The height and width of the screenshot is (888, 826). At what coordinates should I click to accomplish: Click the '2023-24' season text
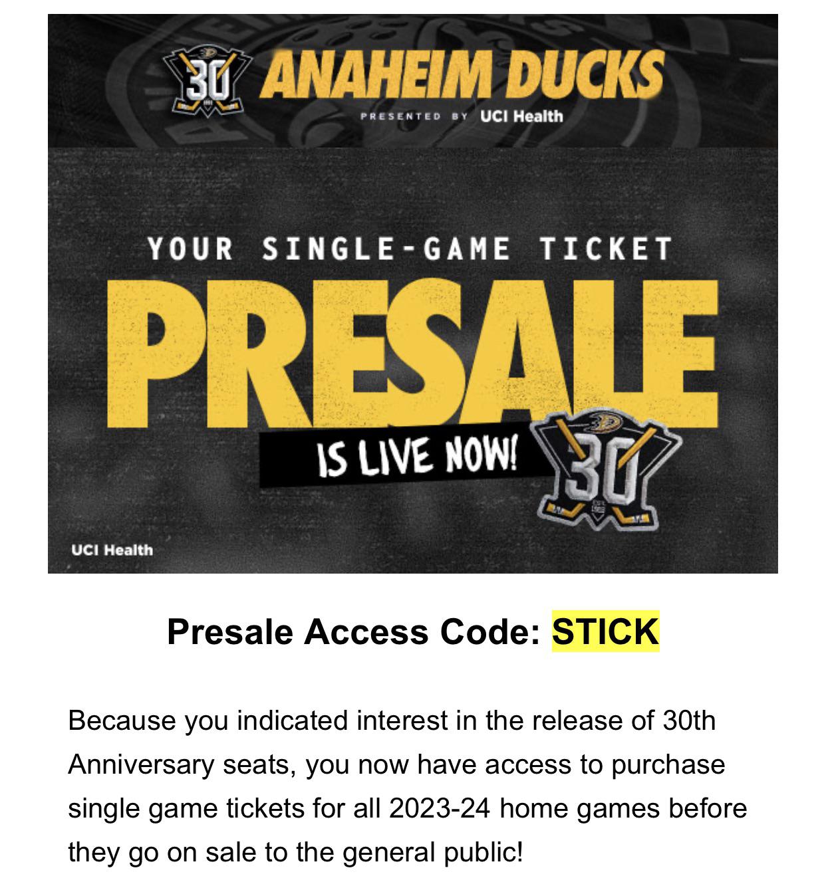[x=440, y=809]
